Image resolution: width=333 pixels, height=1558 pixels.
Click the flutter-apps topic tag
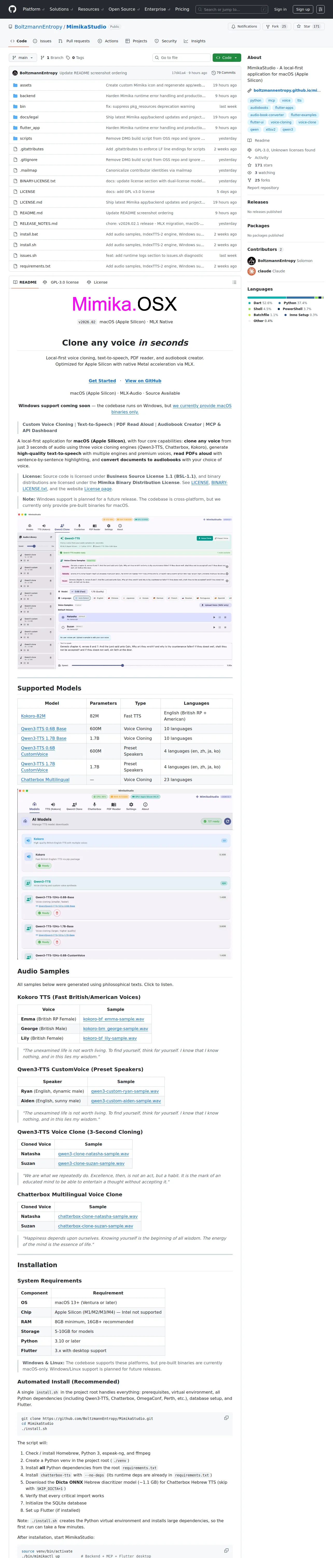(x=284, y=108)
